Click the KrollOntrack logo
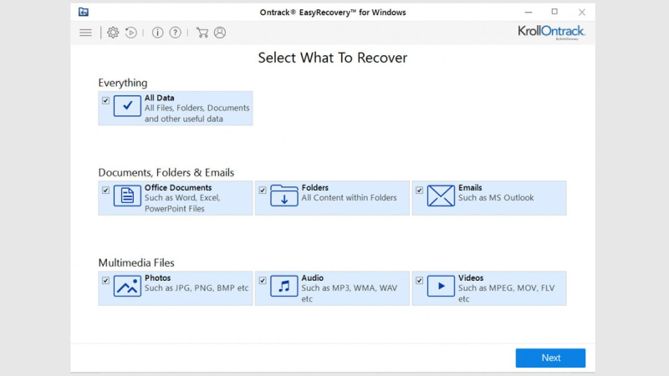Screen dimensions: 669x376 (x=551, y=33)
